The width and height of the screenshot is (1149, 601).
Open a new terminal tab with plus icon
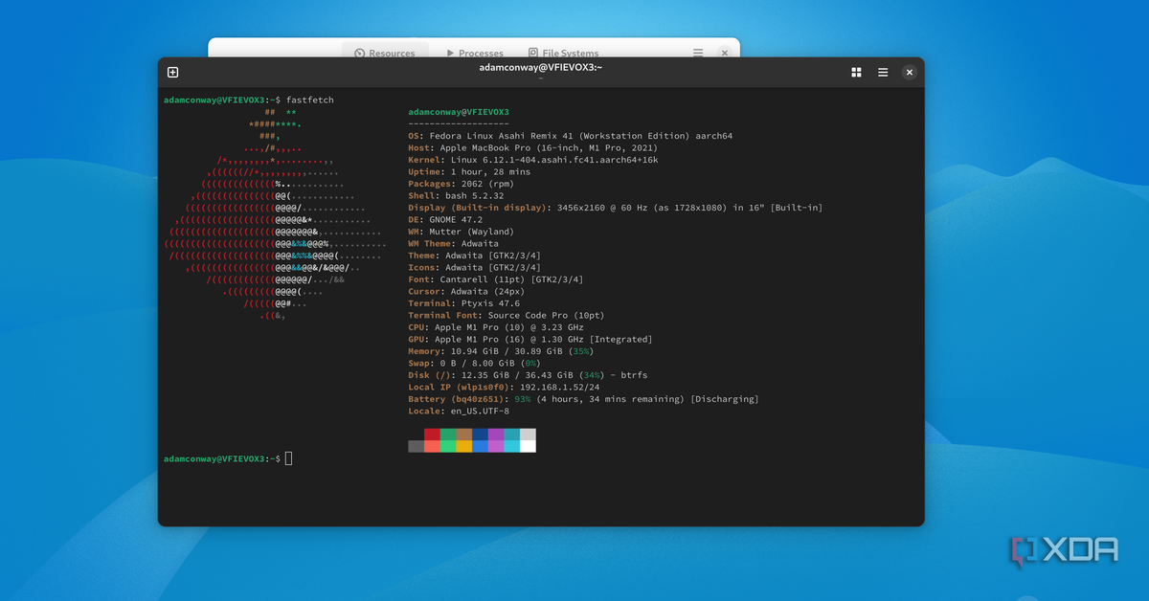click(172, 72)
